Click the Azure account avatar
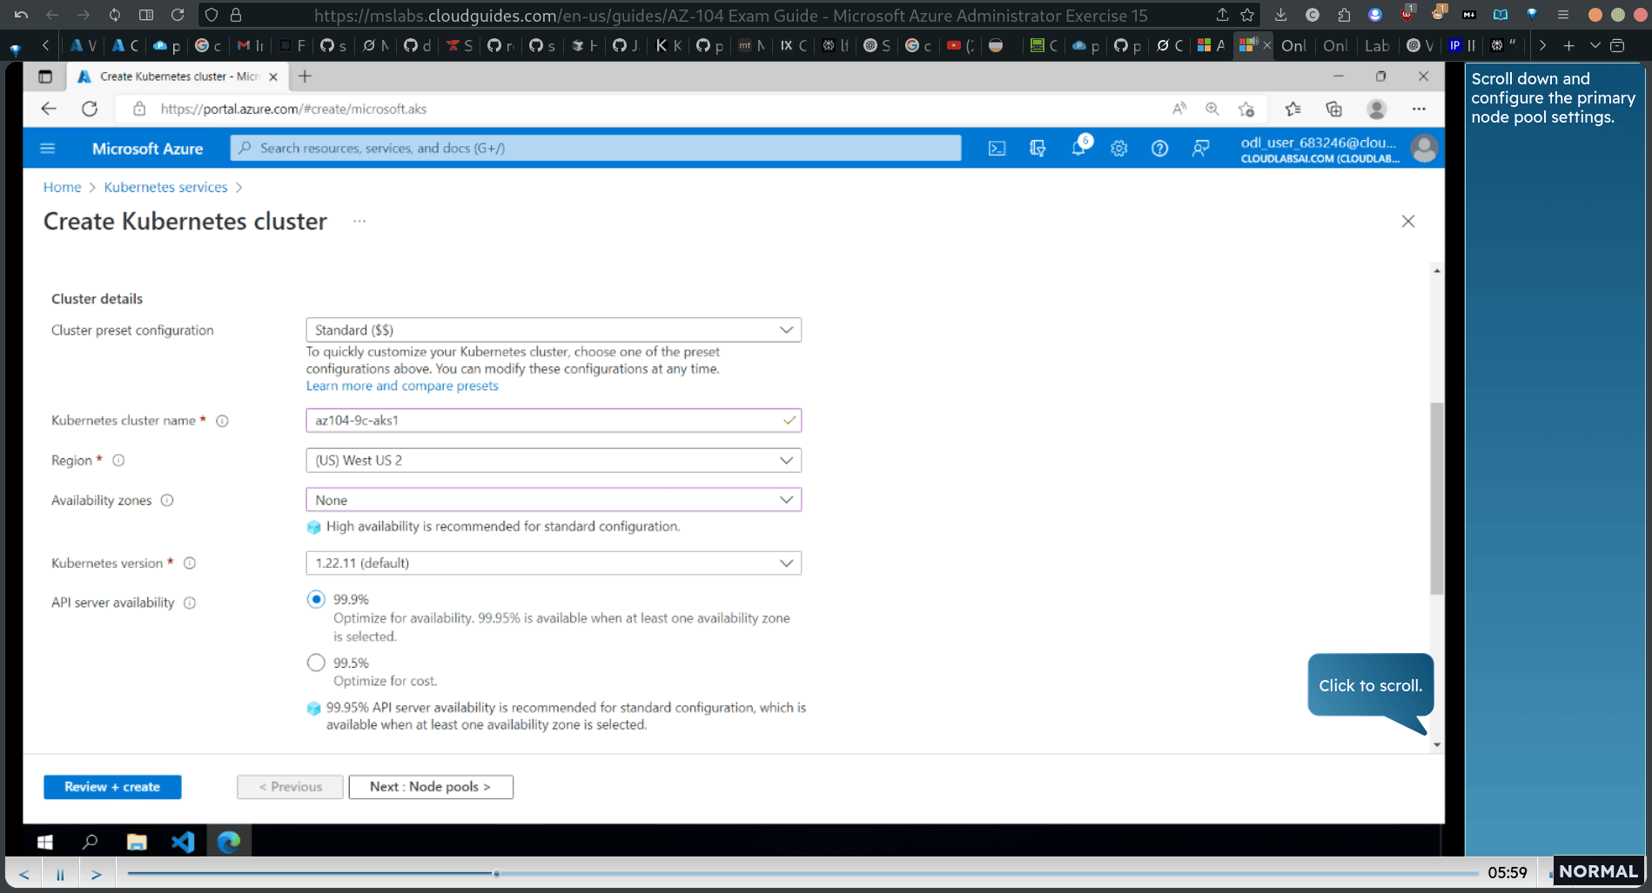1652x893 pixels. pyautogui.click(x=1424, y=149)
